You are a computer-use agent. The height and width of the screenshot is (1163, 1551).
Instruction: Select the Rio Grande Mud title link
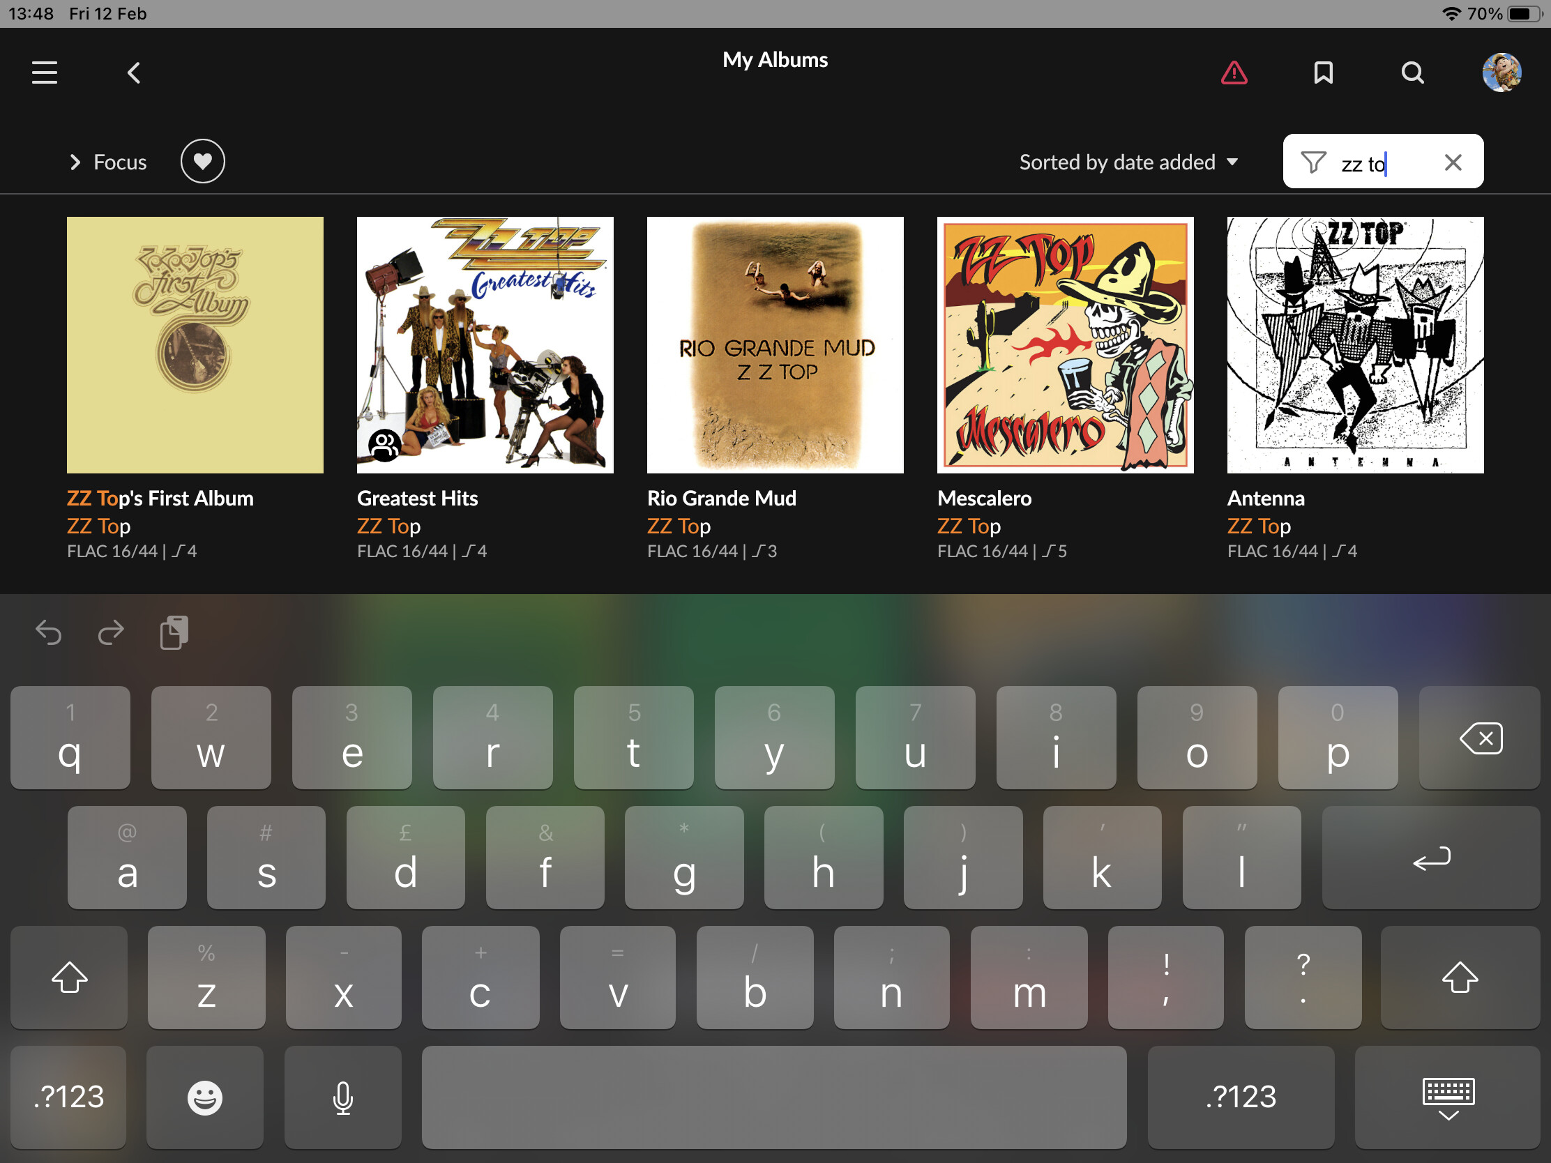(x=722, y=499)
